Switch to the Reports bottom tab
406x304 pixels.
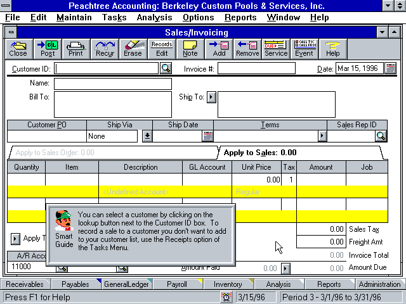tap(329, 284)
